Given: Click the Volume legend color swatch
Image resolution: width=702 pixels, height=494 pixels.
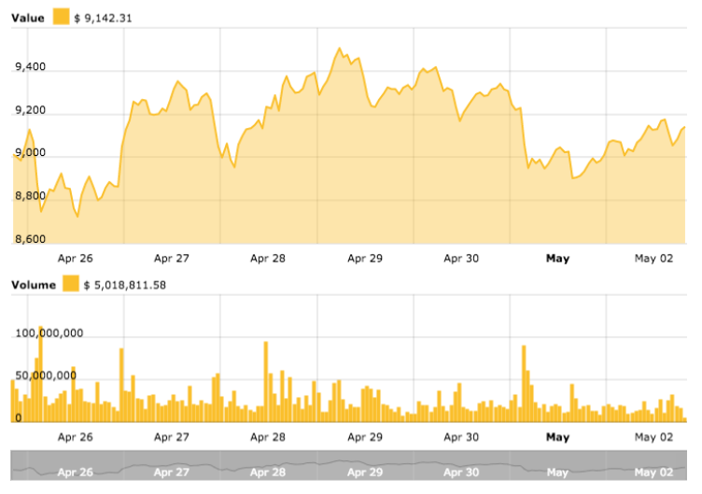Looking at the screenshot, I should (71, 284).
